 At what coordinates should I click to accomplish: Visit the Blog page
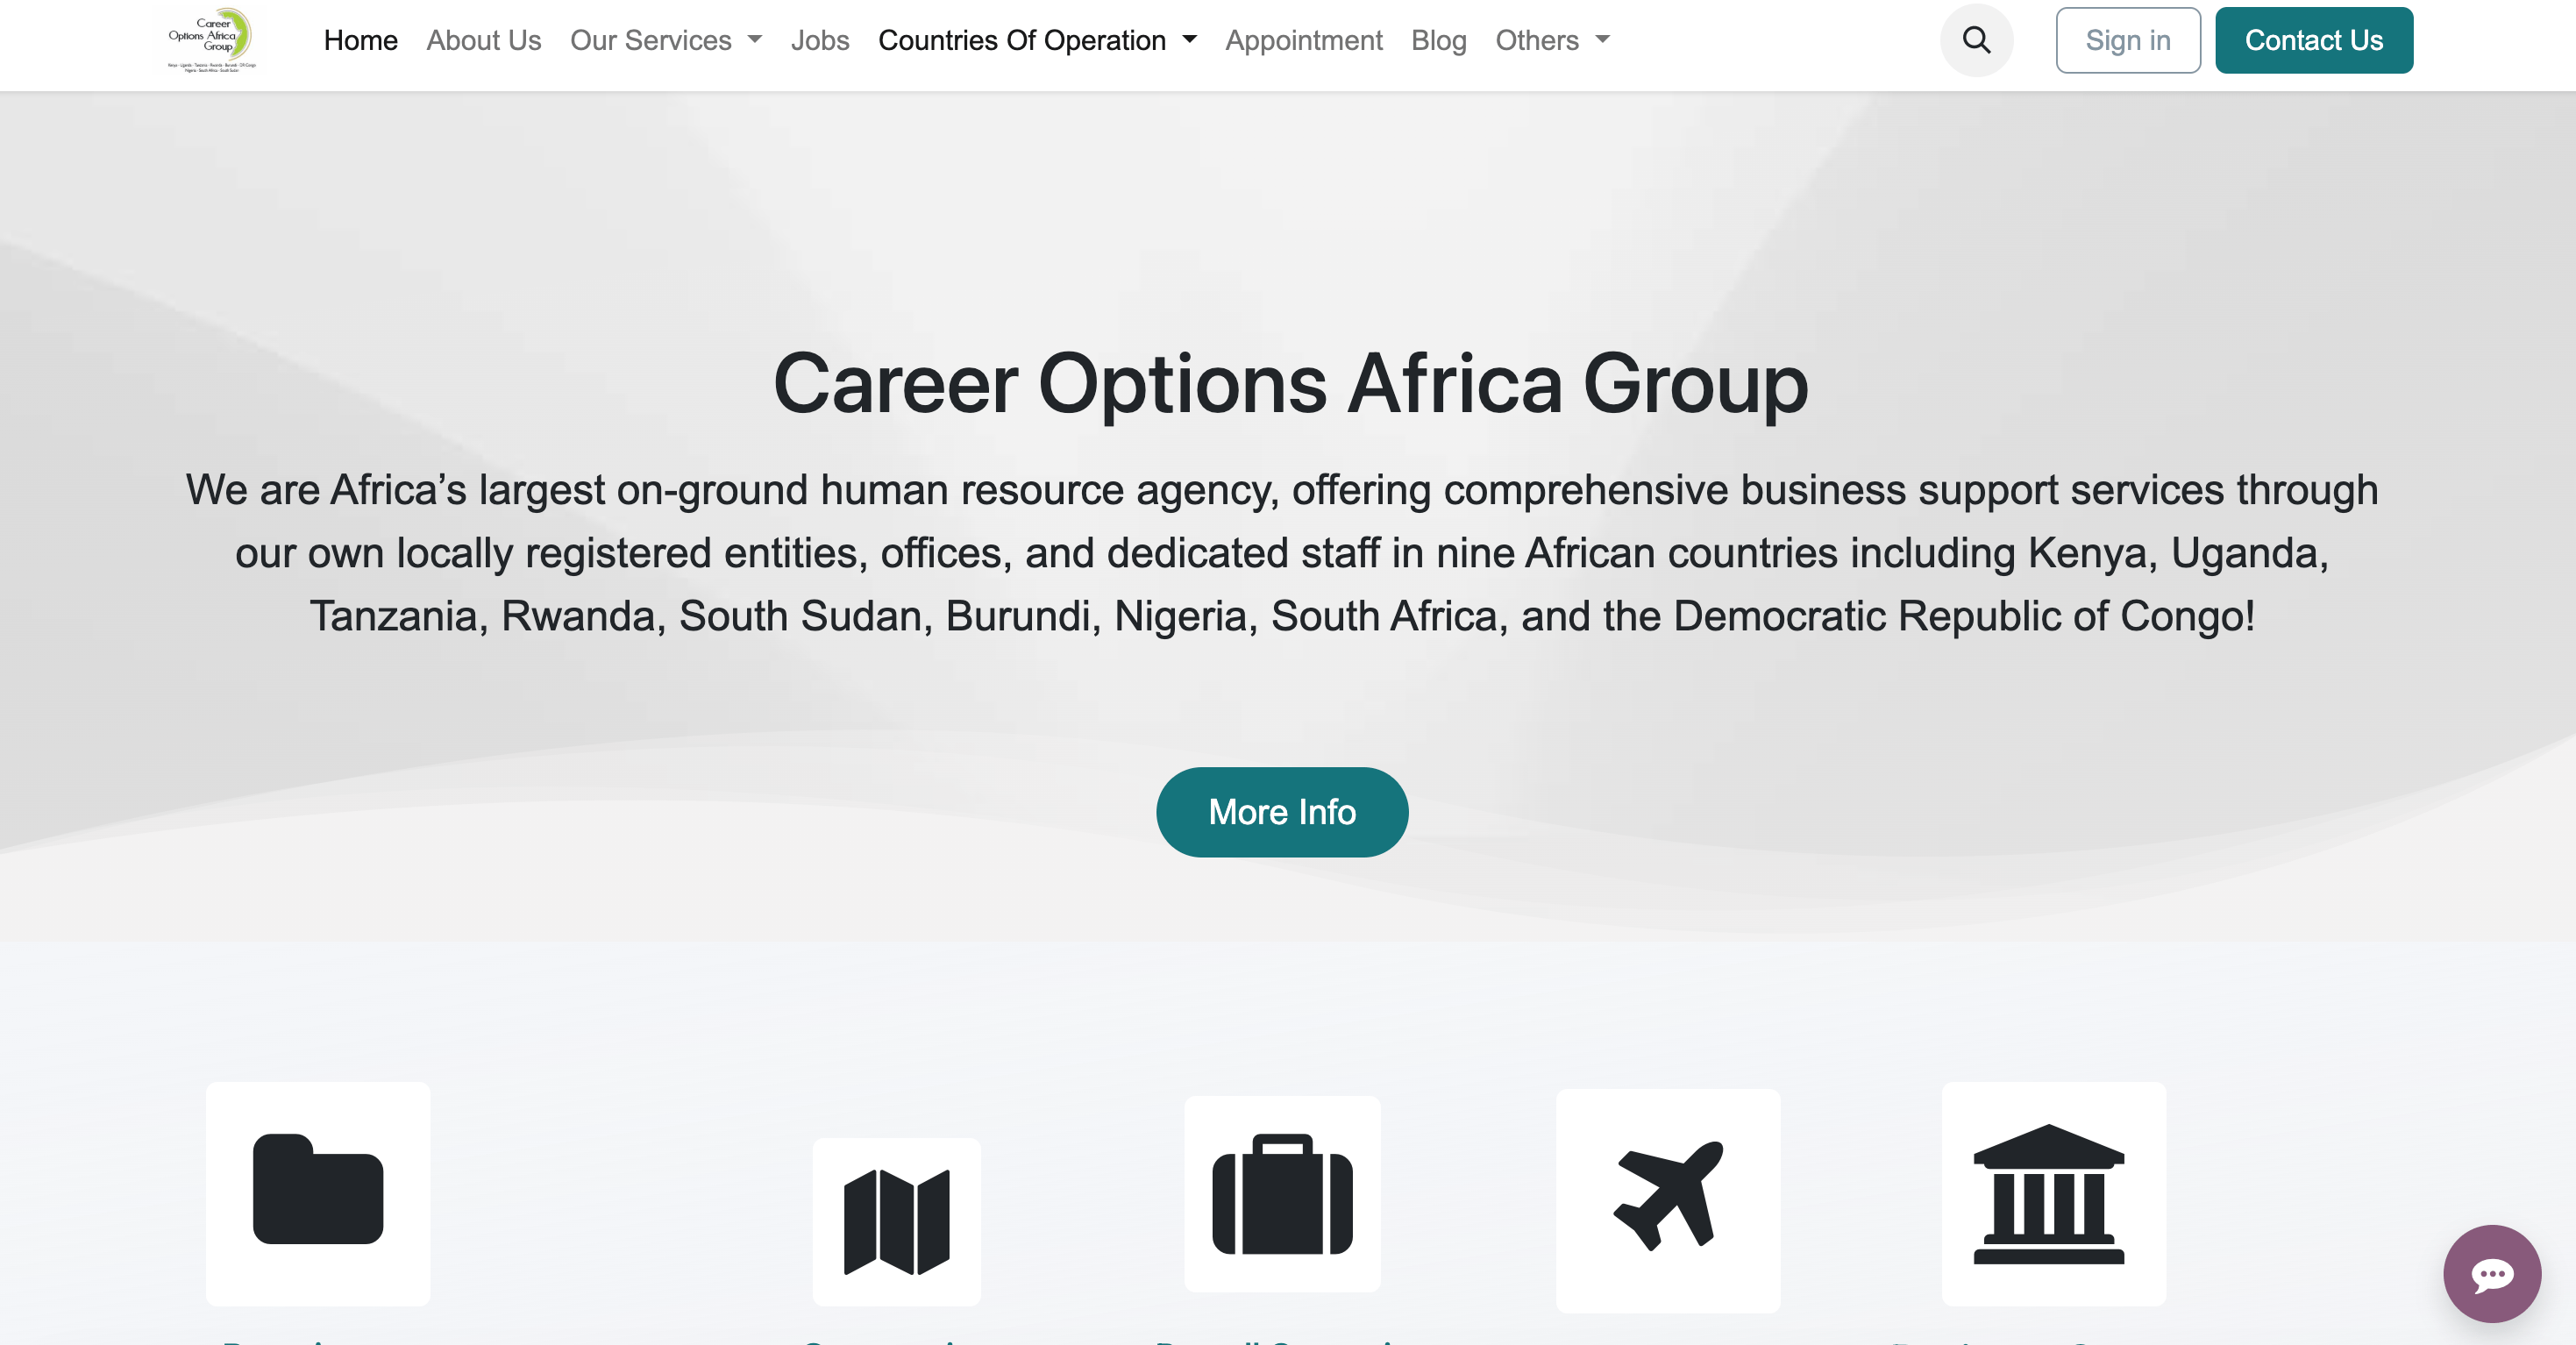[x=1438, y=40]
